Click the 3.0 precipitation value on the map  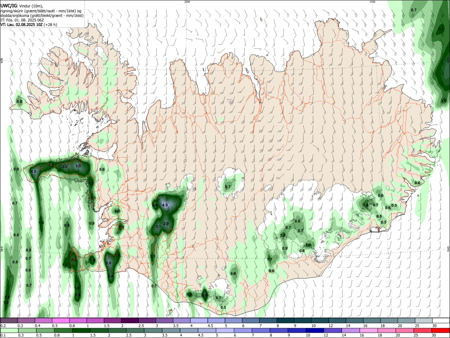(x=65, y=166)
